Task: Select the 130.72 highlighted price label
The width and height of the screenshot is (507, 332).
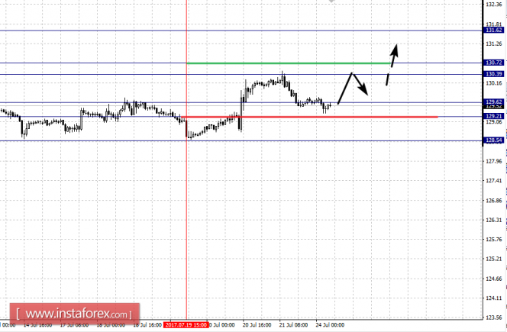Action: coord(493,63)
